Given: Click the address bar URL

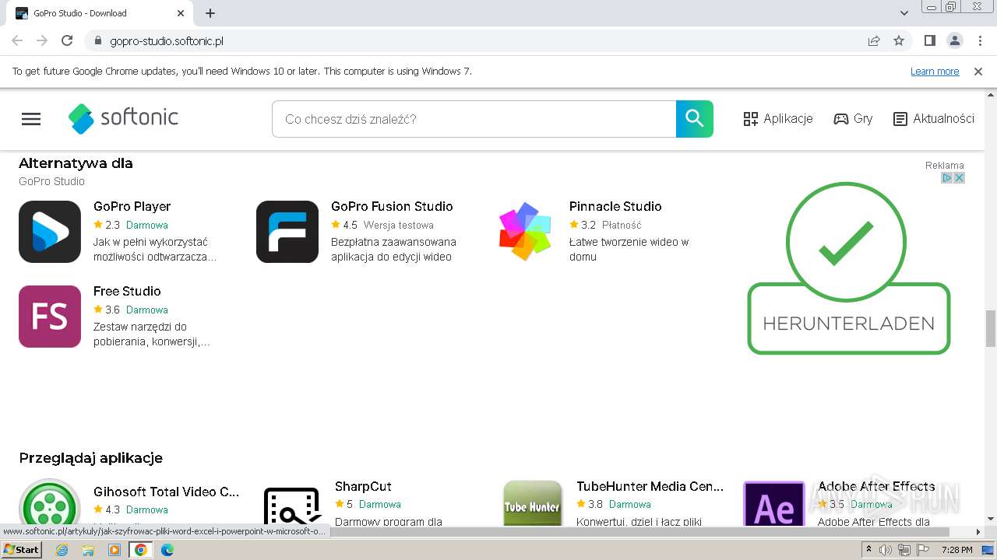Looking at the screenshot, I should 167,40.
